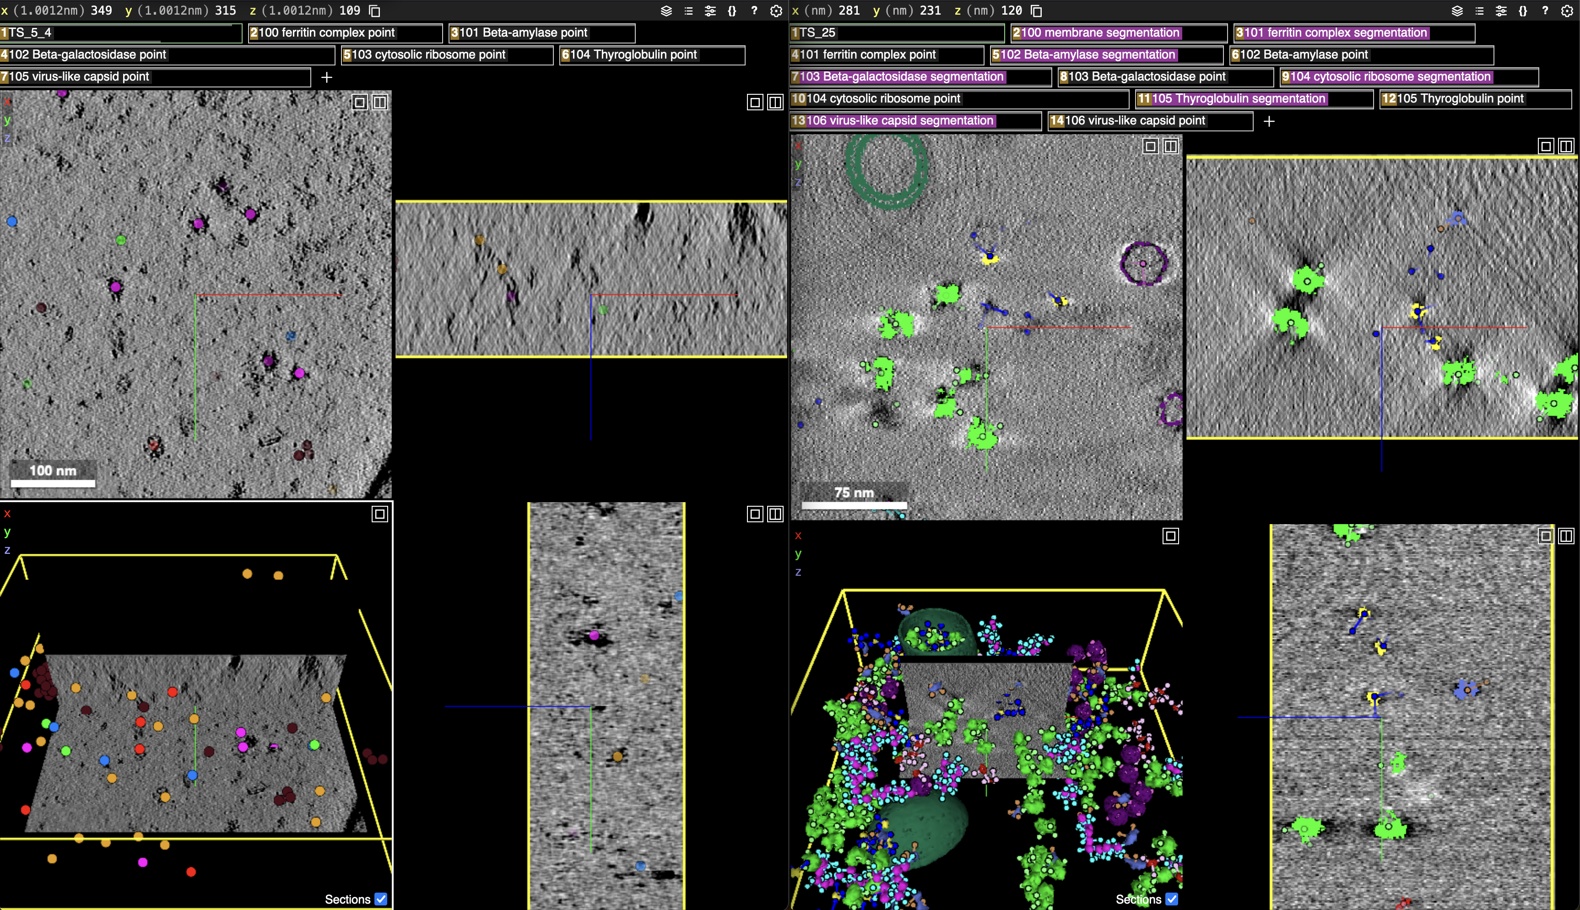Select the 104 Thyroglobulin point tab
Image resolution: width=1580 pixels, height=910 pixels.
(x=652, y=55)
